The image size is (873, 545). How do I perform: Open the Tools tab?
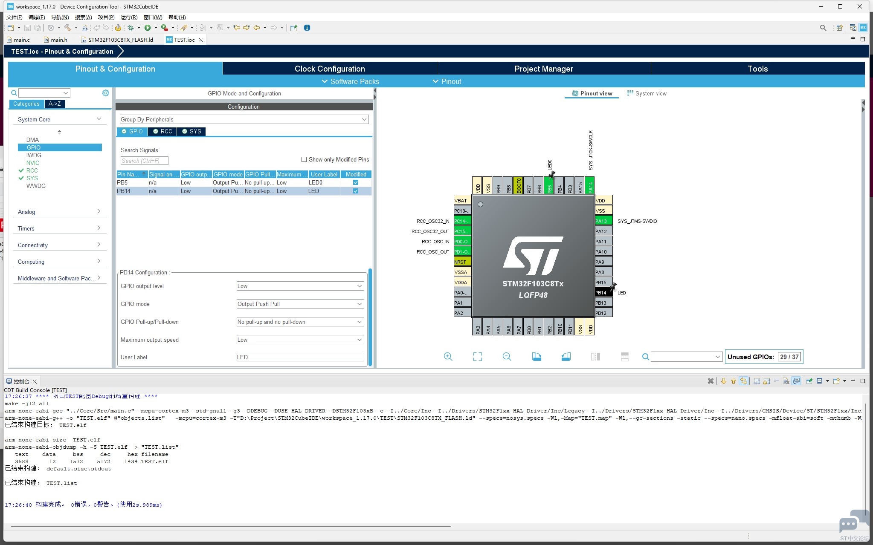click(x=758, y=69)
